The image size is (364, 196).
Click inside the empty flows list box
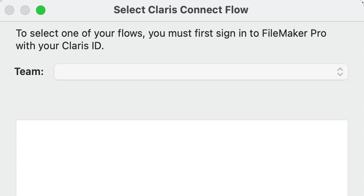point(182,158)
